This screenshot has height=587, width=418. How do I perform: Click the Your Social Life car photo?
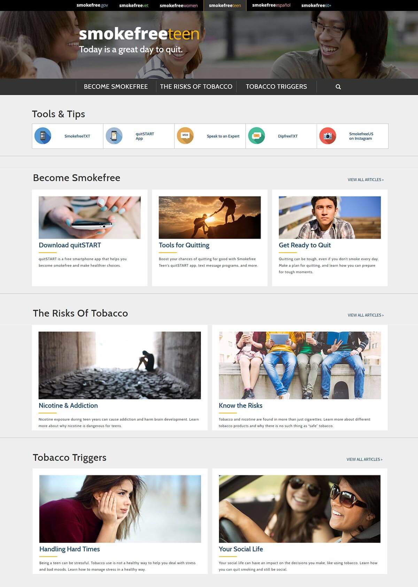pyautogui.click(x=300, y=509)
